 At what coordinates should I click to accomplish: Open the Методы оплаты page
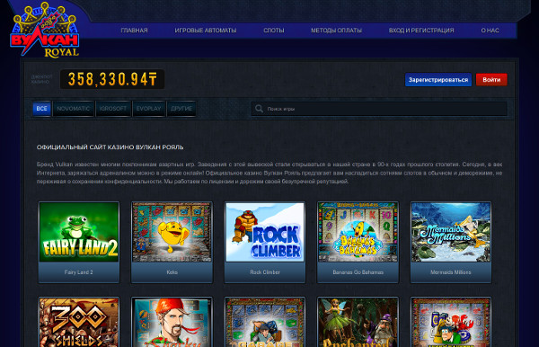click(x=336, y=31)
